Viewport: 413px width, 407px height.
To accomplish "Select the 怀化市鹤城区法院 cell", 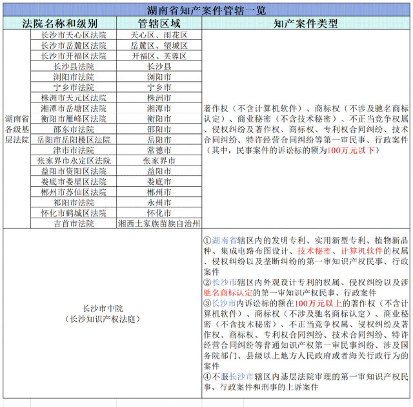I will (74, 213).
